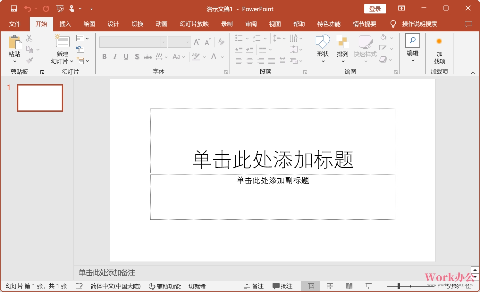Switch to 视图 View tab
The height and width of the screenshot is (292, 480).
(275, 24)
